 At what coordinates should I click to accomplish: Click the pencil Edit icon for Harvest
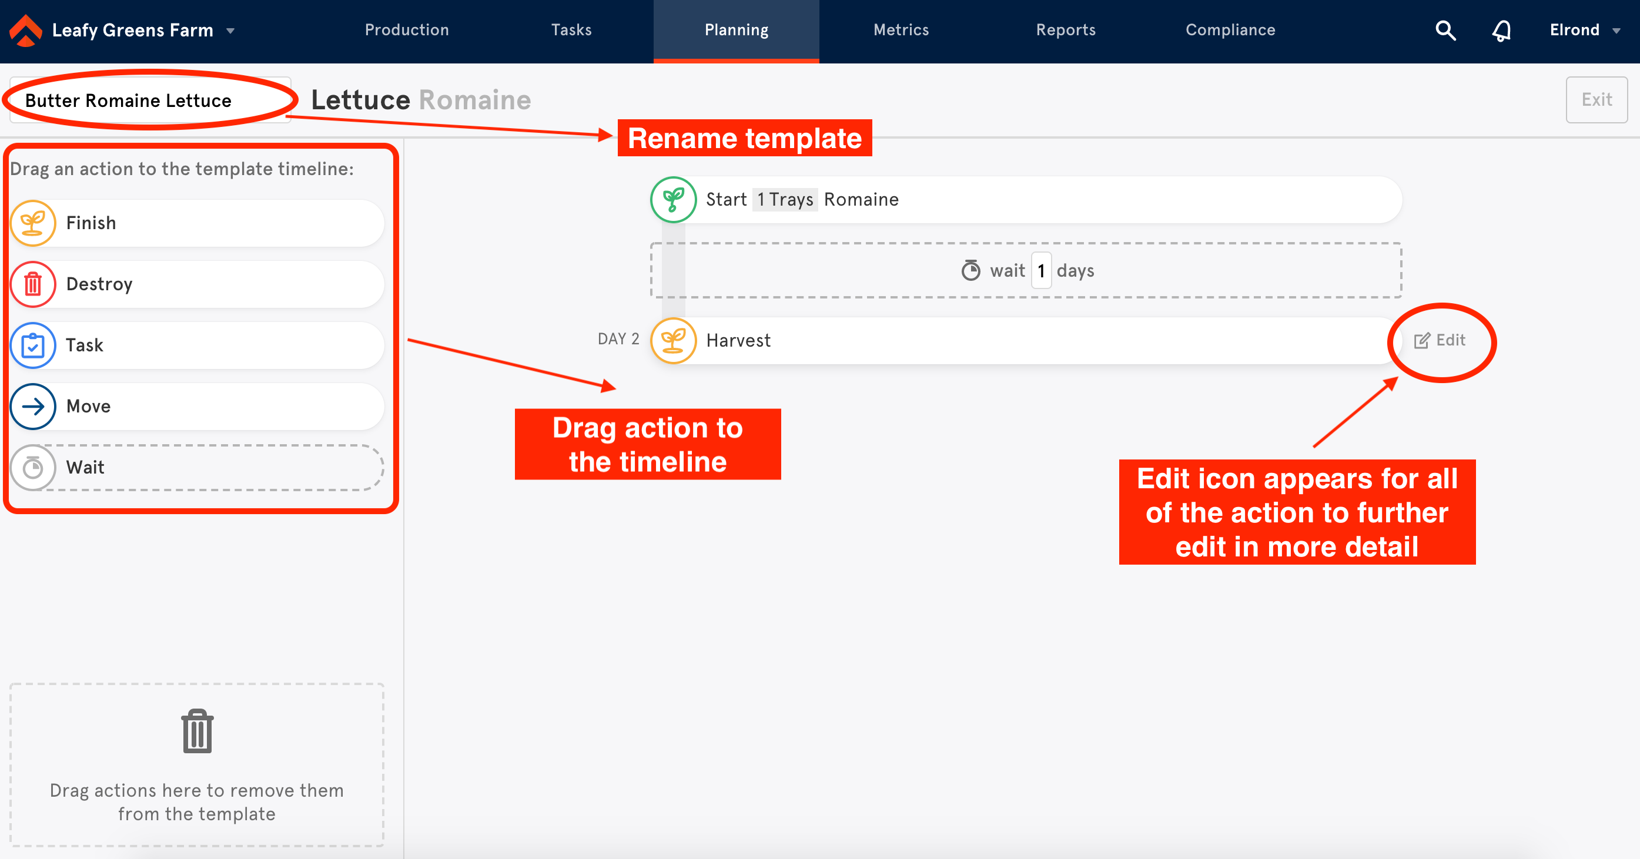pos(1421,340)
